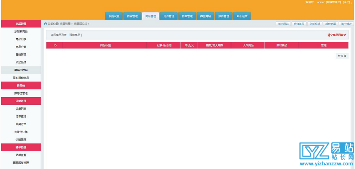
Task: Click the 共 0 条 record count
Action: (342, 56)
